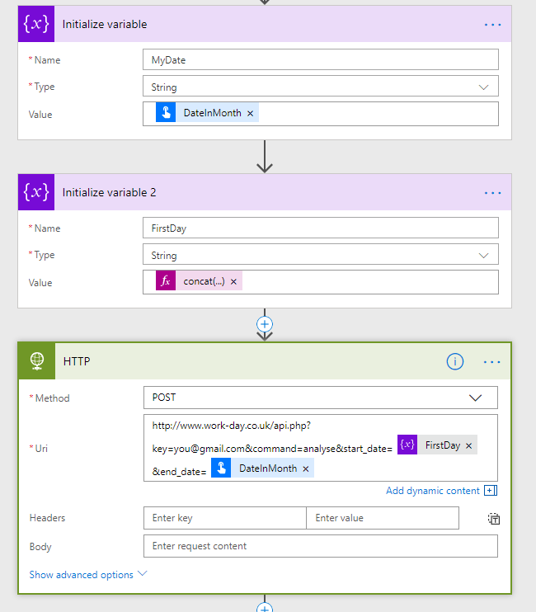Expand Show advanced options in the HTTP card
Viewport: 536px width, 612px height.
point(87,575)
